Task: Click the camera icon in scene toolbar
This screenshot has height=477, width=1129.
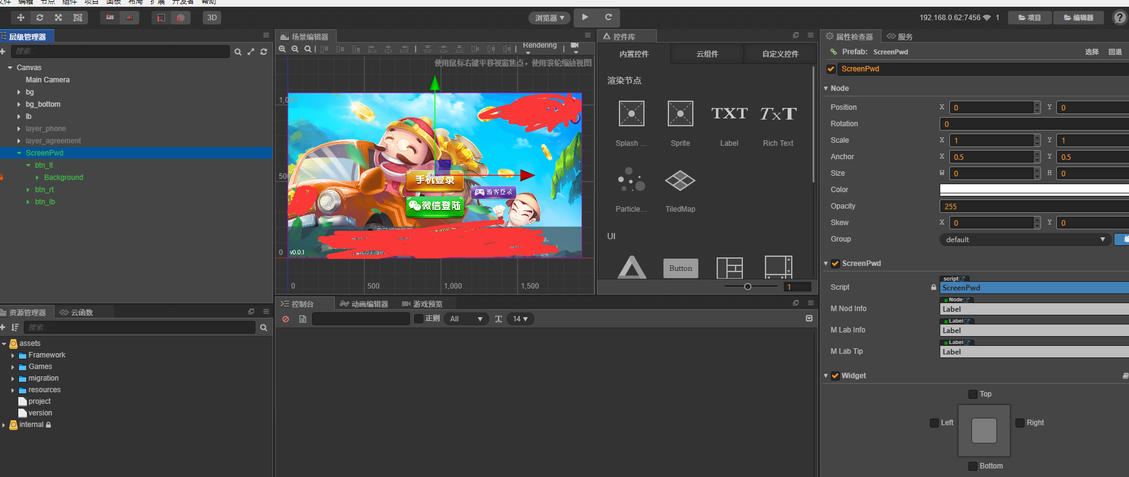Action: 575,46
